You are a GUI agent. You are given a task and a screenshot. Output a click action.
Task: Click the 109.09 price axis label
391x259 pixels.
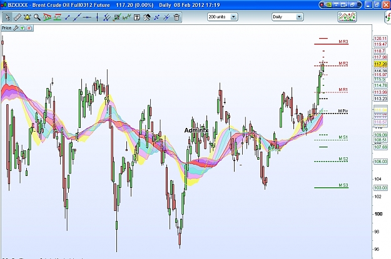(x=380, y=135)
